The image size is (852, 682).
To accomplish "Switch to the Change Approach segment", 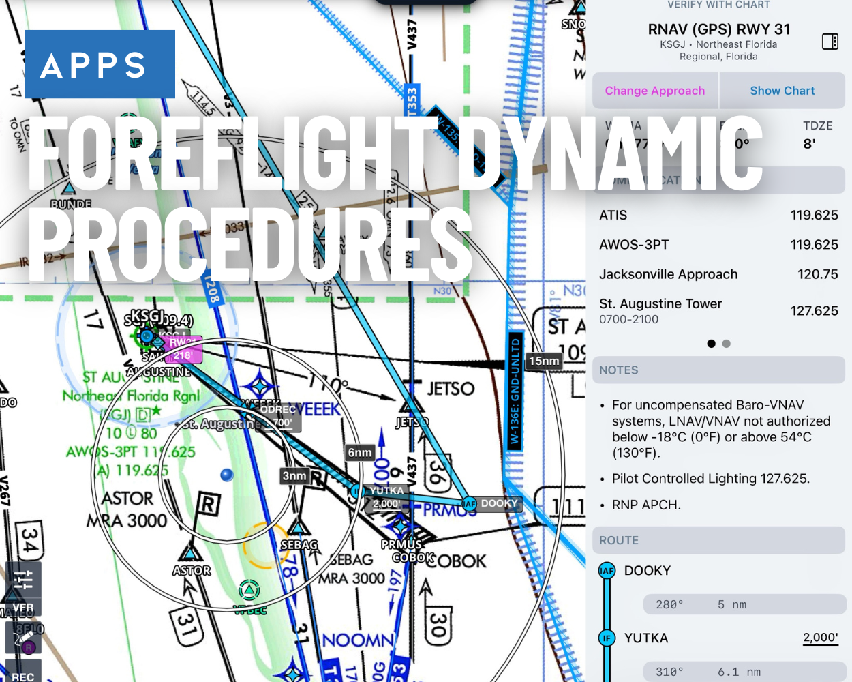I will coord(654,90).
